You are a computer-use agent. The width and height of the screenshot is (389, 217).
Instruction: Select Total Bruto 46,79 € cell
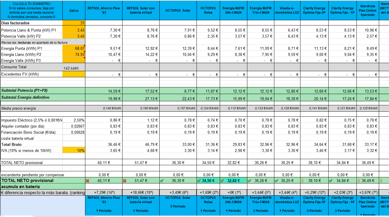(141, 144)
